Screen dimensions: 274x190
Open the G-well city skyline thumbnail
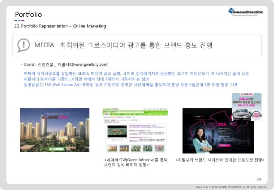[55, 130]
